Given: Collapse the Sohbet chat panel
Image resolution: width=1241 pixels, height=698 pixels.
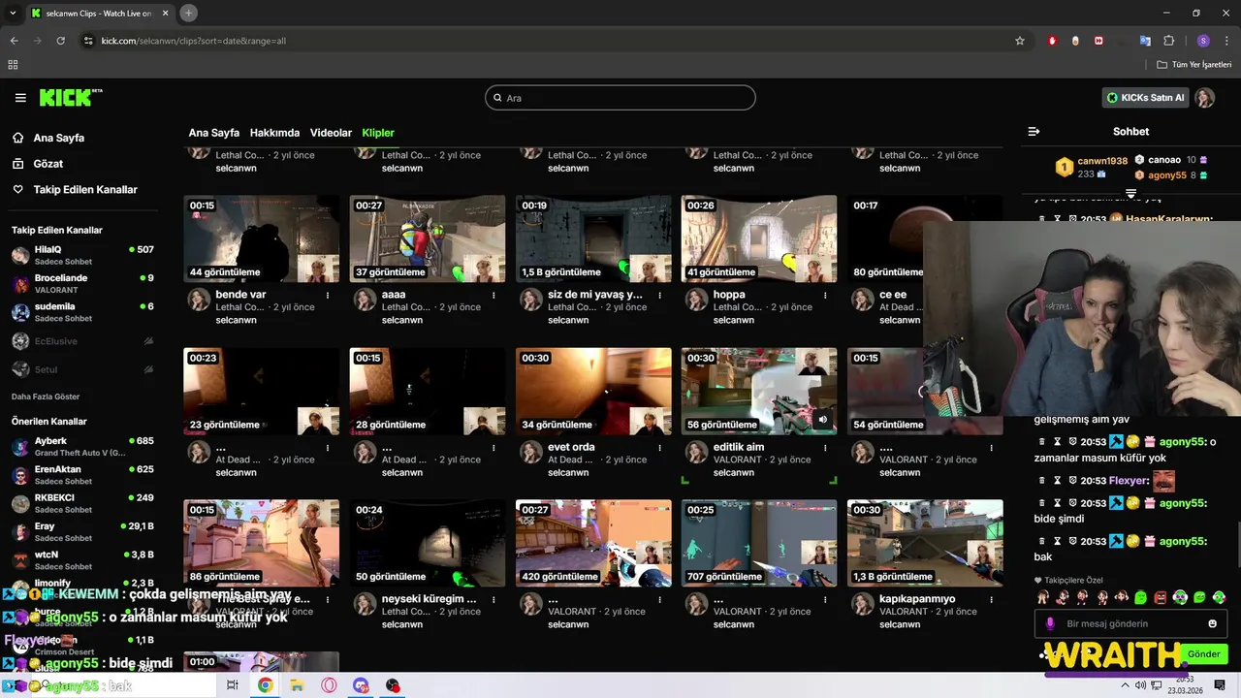Looking at the screenshot, I should (x=1034, y=132).
